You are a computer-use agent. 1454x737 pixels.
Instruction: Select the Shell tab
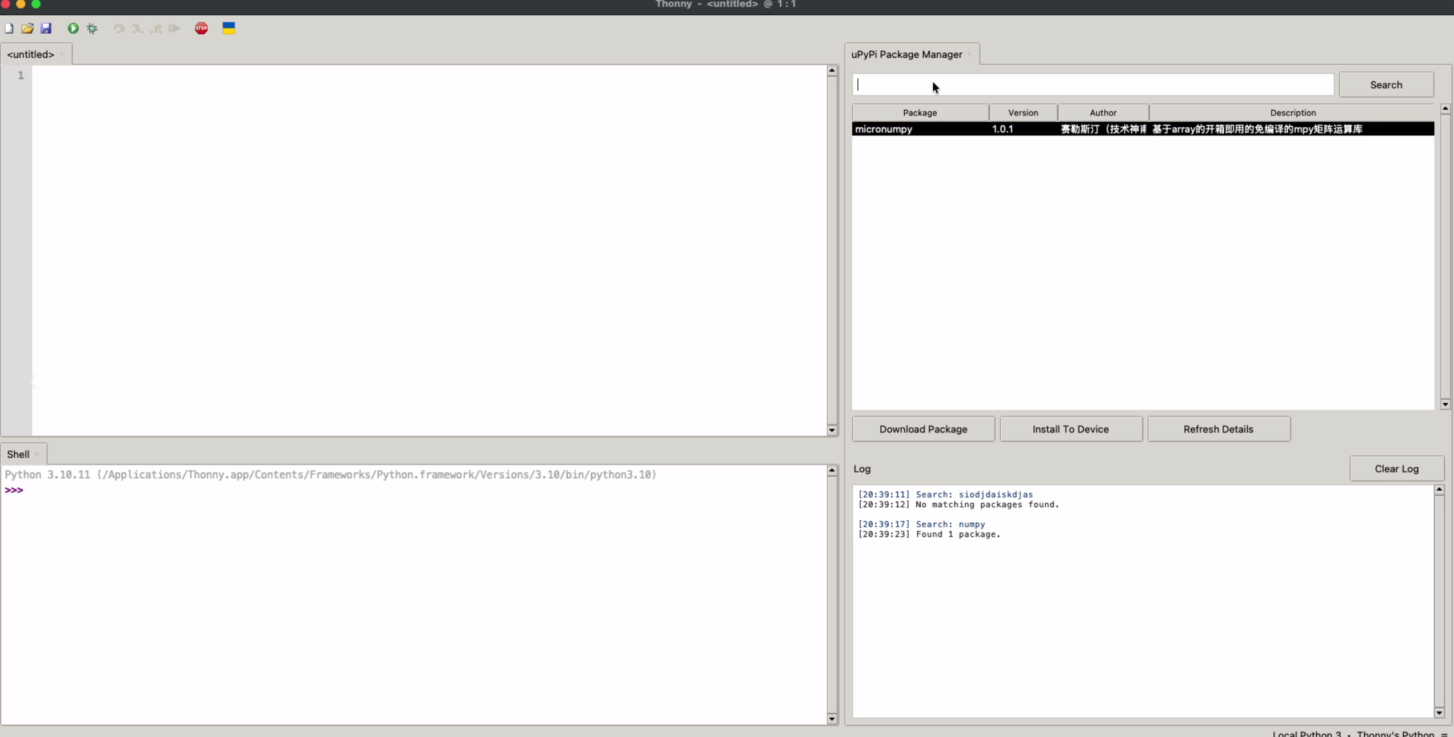click(18, 454)
